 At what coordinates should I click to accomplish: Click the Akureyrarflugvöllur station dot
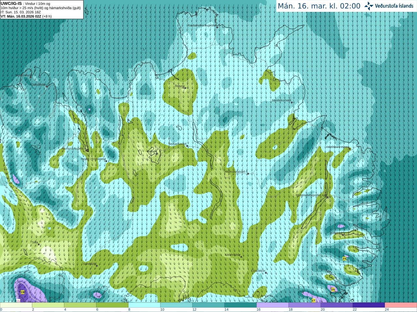coord(87,150)
